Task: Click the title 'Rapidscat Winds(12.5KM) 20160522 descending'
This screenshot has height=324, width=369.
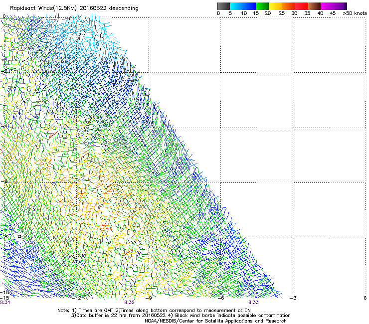Action: click(x=74, y=8)
